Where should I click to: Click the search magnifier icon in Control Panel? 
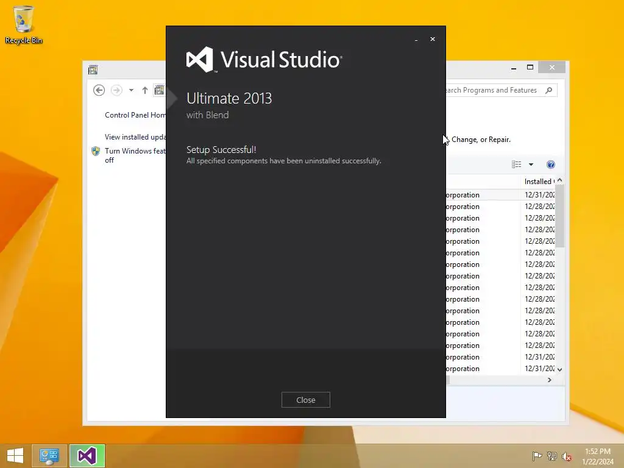[x=549, y=90]
